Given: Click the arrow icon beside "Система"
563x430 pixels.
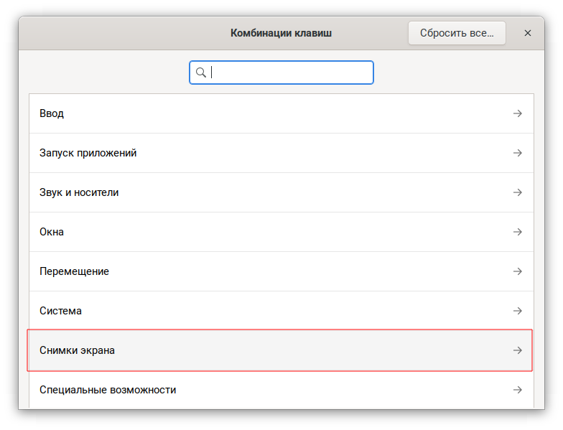Looking at the screenshot, I should (x=517, y=311).
